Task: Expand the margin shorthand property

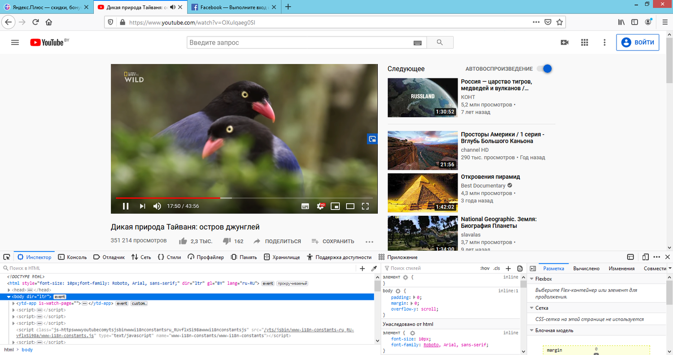Action: pos(411,303)
